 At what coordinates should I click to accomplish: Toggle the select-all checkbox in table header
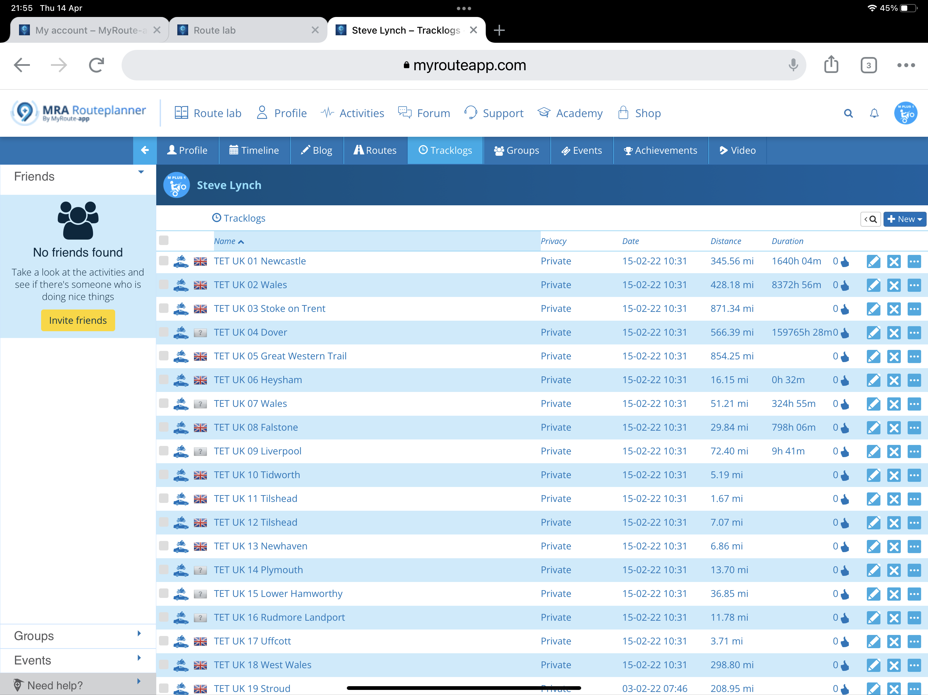[x=164, y=240]
